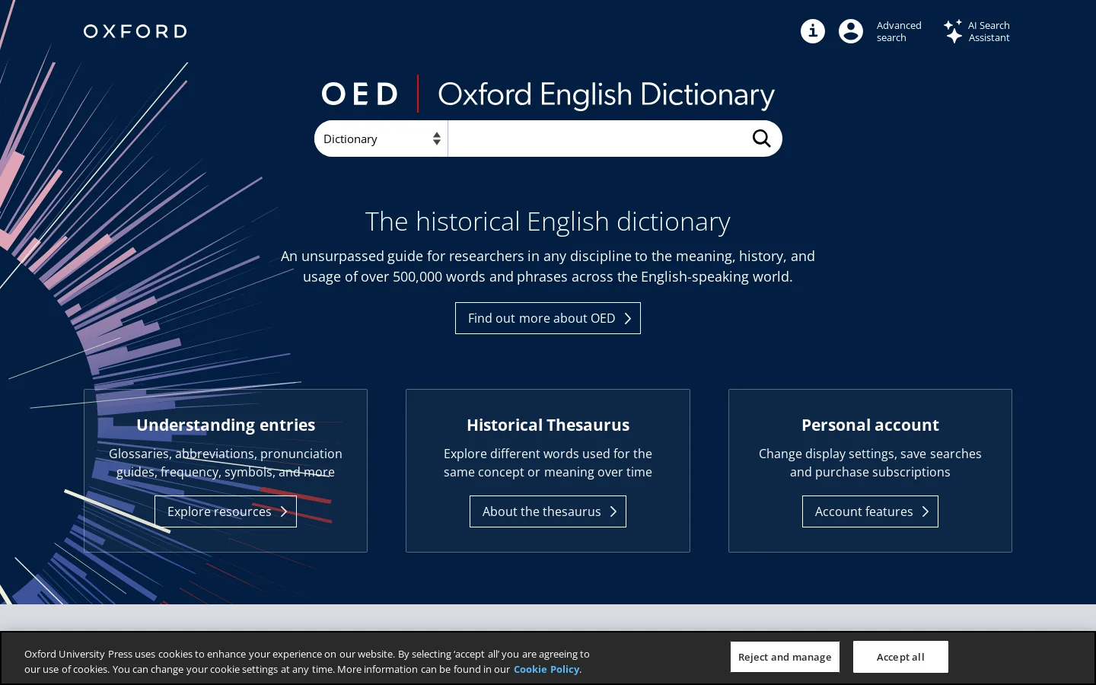Image resolution: width=1096 pixels, height=685 pixels.
Task: Open the Cookie Policy link
Action: pos(546,670)
